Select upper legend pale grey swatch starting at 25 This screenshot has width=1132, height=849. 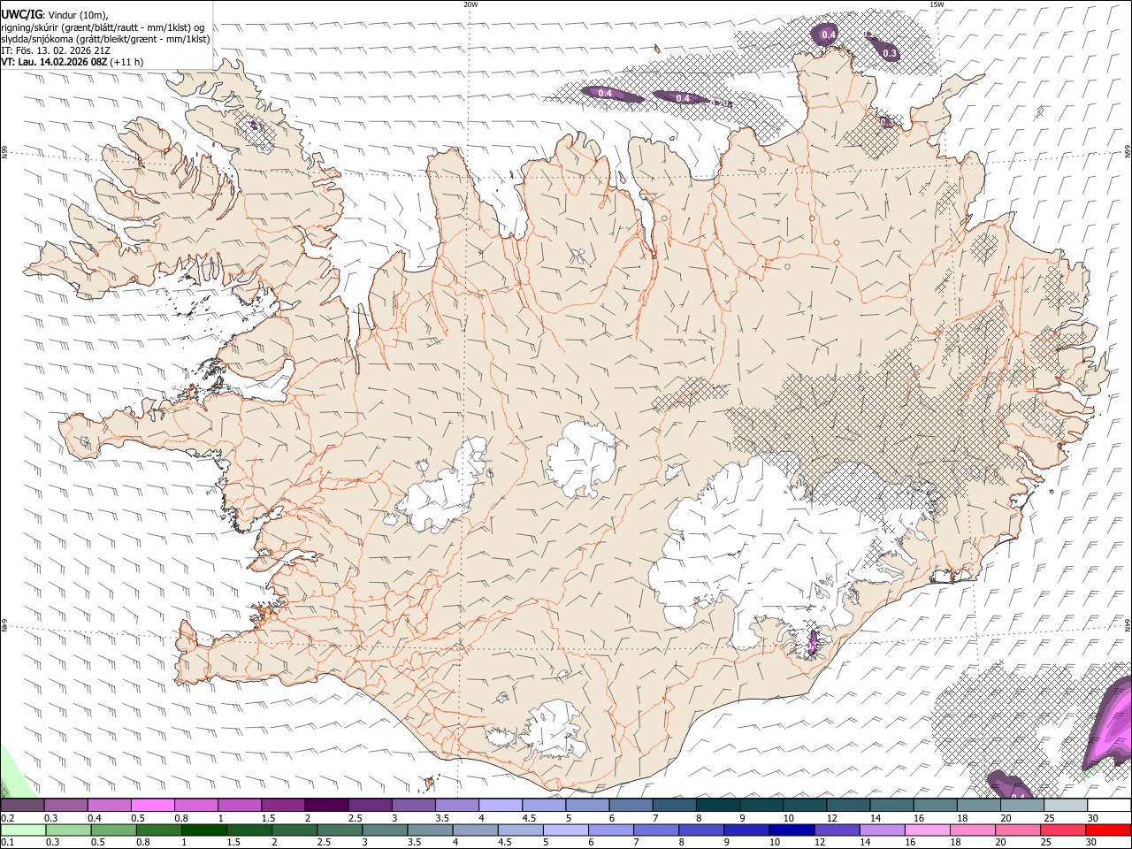point(1065,806)
